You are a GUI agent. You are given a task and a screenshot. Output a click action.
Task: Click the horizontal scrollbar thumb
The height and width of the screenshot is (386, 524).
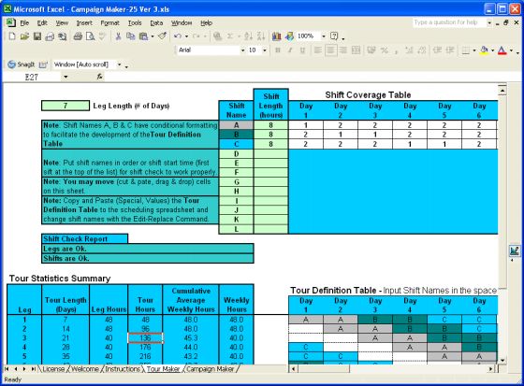324,369
